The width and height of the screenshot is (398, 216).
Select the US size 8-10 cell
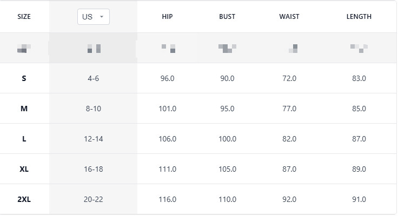click(93, 109)
